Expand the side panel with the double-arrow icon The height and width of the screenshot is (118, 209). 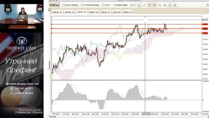49,10
